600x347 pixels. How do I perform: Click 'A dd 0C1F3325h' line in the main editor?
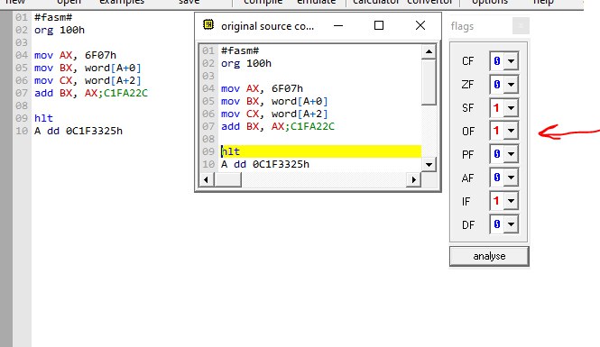point(78,131)
